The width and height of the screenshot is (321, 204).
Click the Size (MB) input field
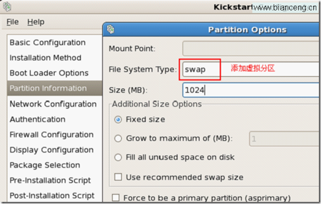(x=251, y=90)
